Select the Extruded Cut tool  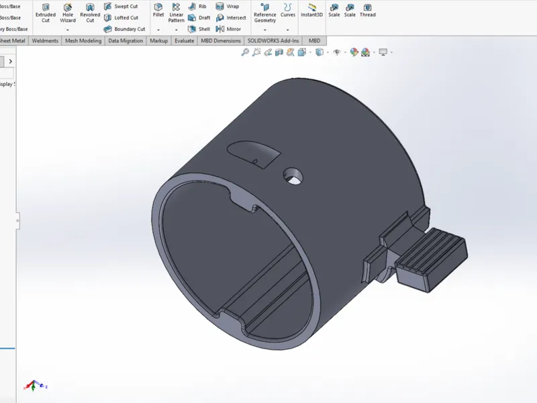click(x=46, y=13)
